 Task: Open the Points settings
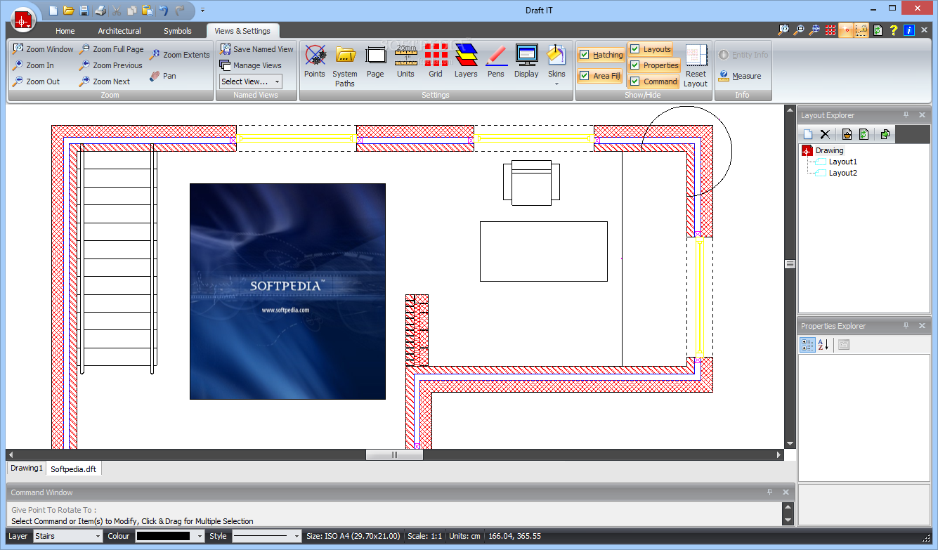coord(315,62)
